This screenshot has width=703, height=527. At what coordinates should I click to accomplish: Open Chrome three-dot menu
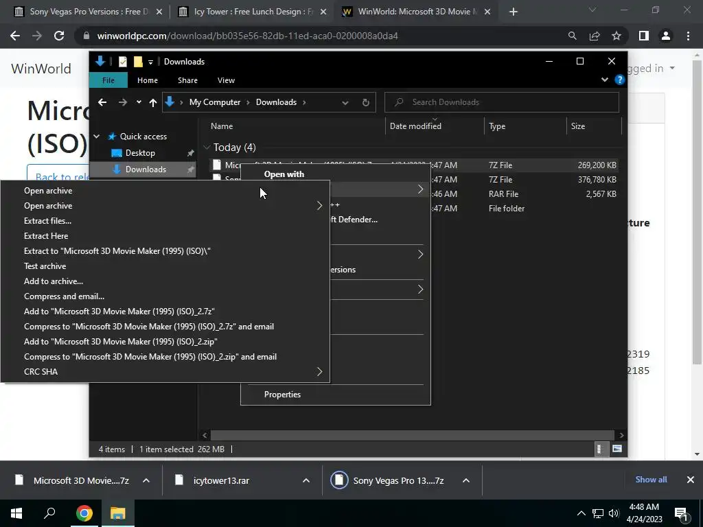[688, 36]
